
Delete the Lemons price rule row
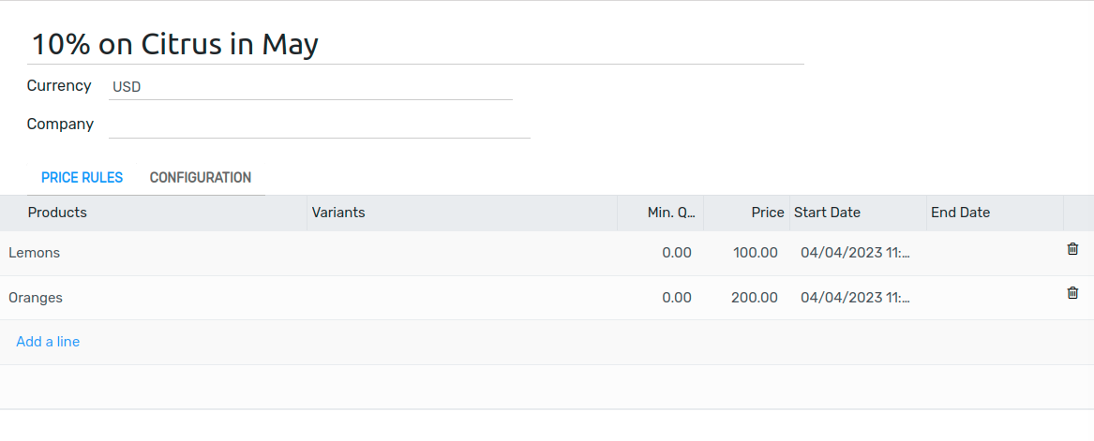tap(1072, 249)
